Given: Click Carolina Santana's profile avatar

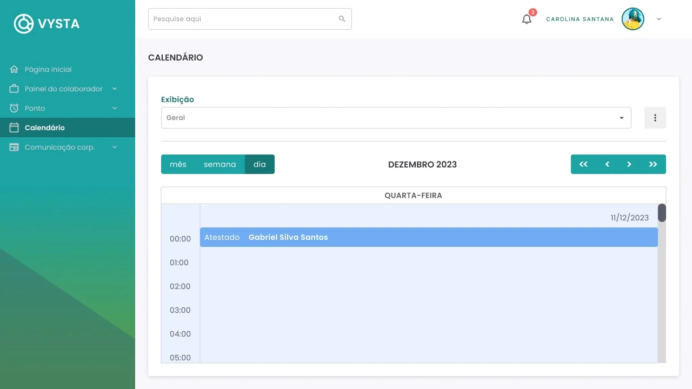Looking at the screenshot, I should point(633,19).
